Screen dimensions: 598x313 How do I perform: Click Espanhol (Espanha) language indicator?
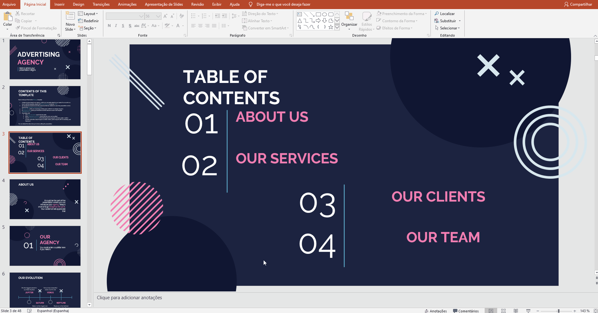[x=53, y=311]
